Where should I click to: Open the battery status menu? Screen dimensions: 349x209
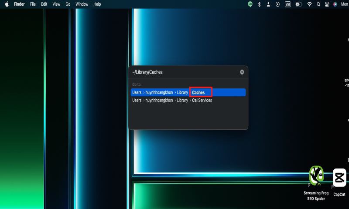point(299,4)
